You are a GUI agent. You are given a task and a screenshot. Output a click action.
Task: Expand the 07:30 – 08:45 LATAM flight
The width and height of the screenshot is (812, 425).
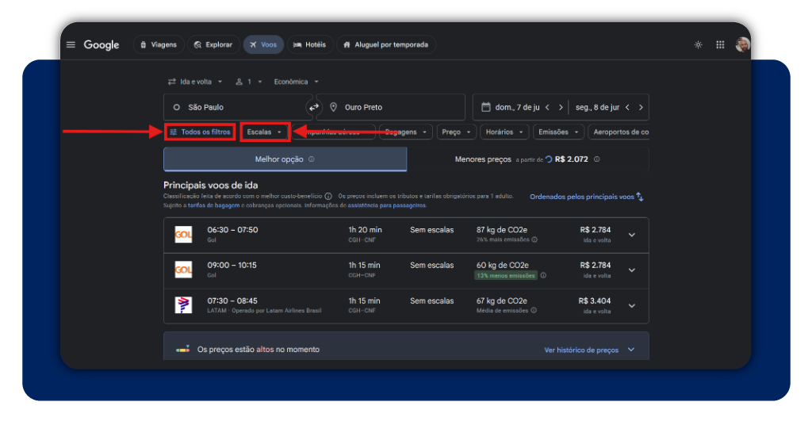(632, 305)
